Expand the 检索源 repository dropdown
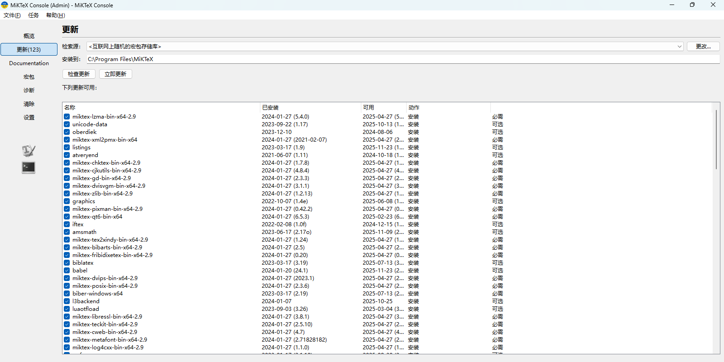 679,47
